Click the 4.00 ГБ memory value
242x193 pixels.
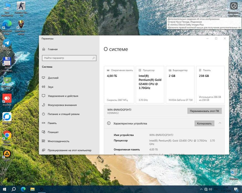153,149
